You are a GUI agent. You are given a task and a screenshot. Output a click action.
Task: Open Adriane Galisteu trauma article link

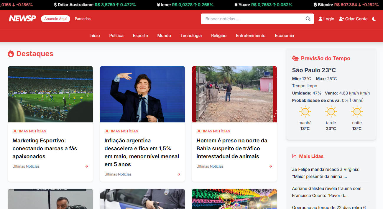point(326,192)
